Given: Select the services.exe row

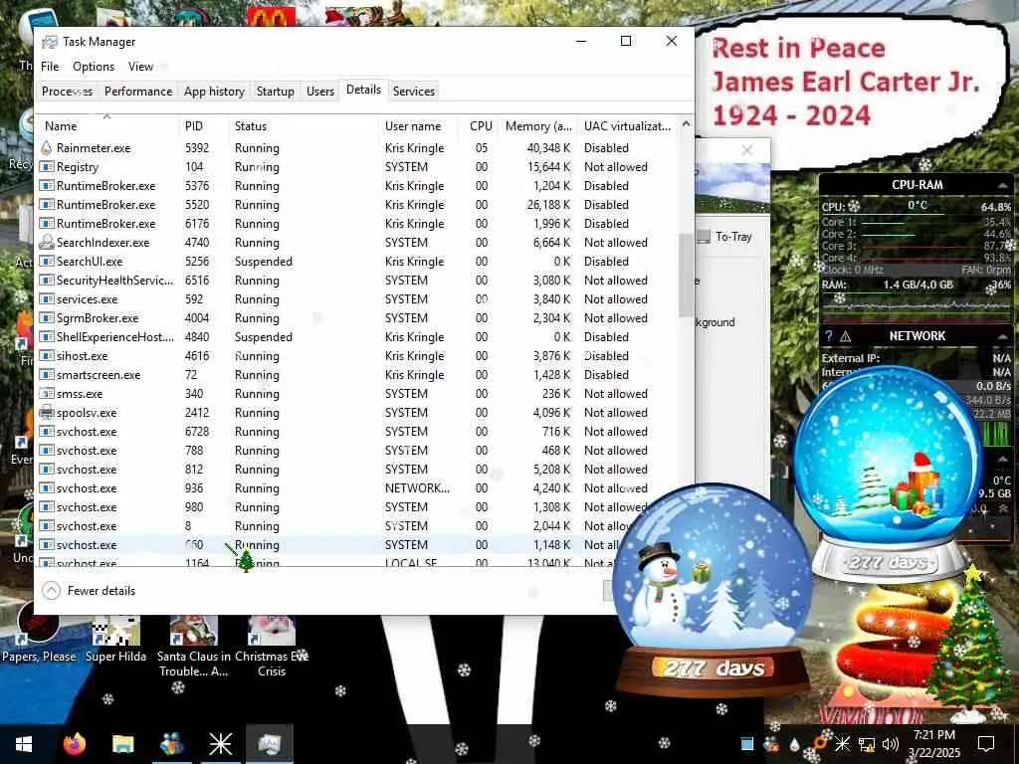Looking at the screenshot, I should tap(356, 298).
